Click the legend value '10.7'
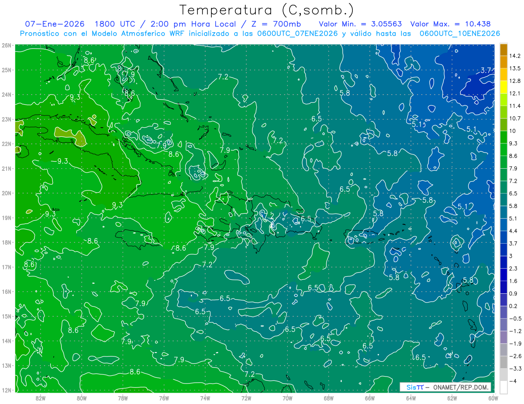This screenshot has width=524, height=404. pos(515,118)
